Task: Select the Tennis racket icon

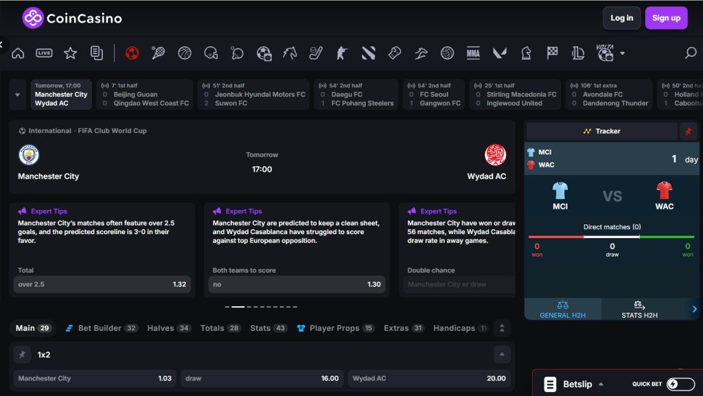Action: click(x=158, y=54)
